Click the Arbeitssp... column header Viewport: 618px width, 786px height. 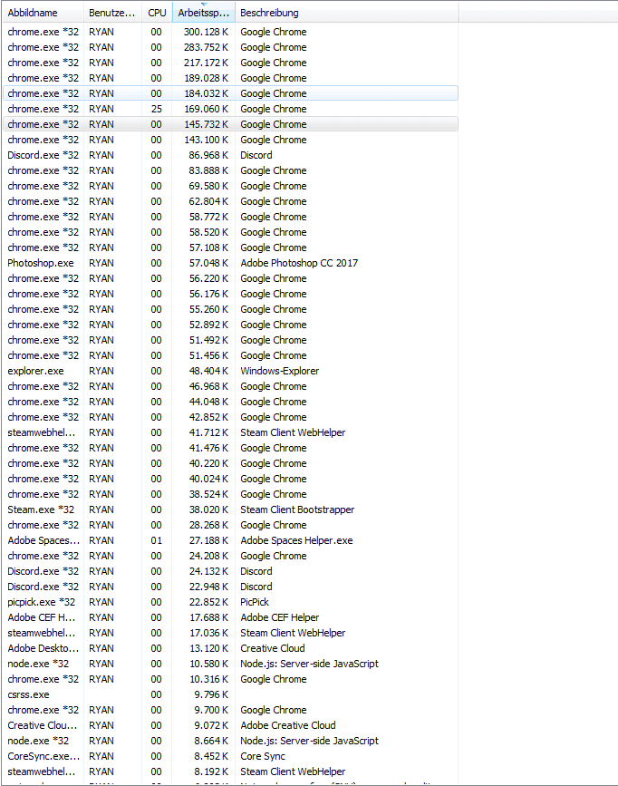pyautogui.click(x=204, y=13)
